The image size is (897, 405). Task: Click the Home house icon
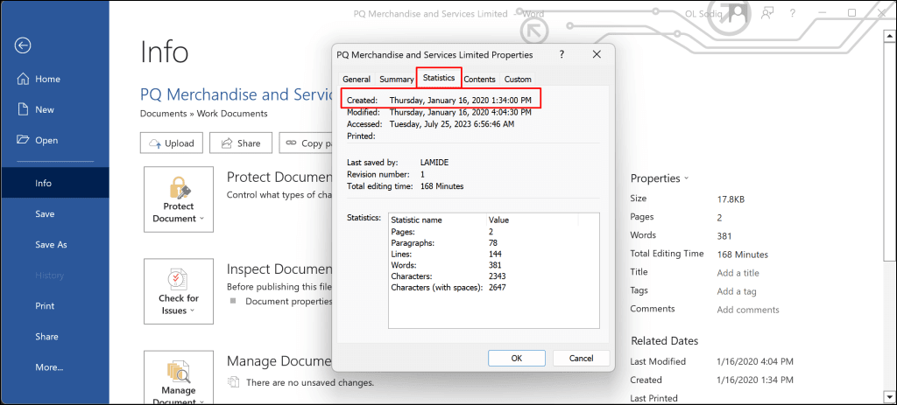22,79
